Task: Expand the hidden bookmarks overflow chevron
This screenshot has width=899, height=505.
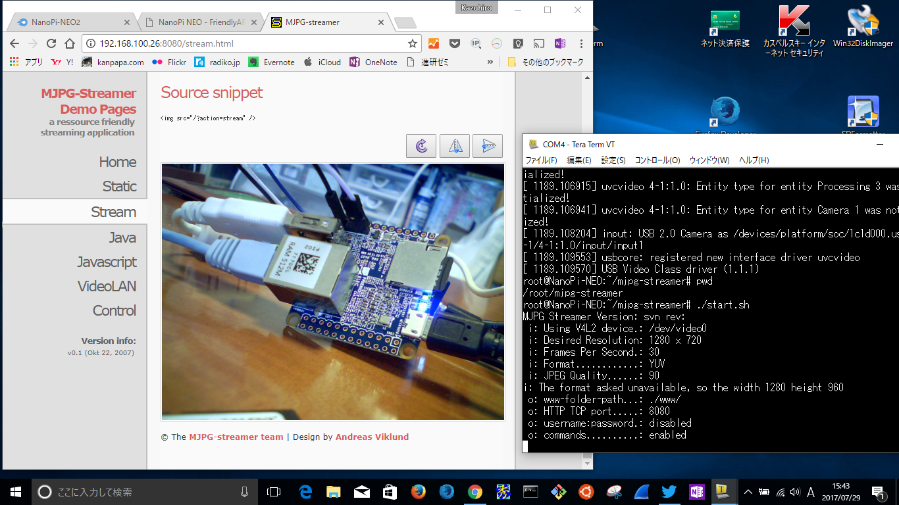Action: (490, 62)
